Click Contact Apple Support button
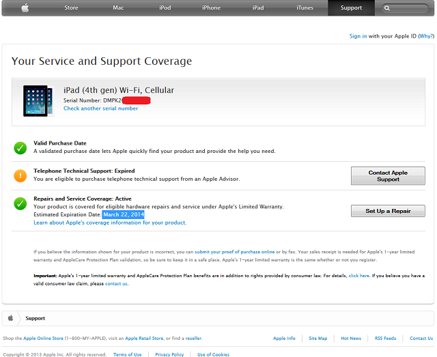The image size is (437, 357). click(388, 176)
